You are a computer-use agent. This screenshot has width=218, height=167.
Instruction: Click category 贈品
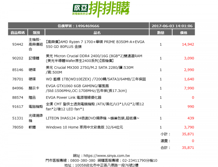point(32,97)
